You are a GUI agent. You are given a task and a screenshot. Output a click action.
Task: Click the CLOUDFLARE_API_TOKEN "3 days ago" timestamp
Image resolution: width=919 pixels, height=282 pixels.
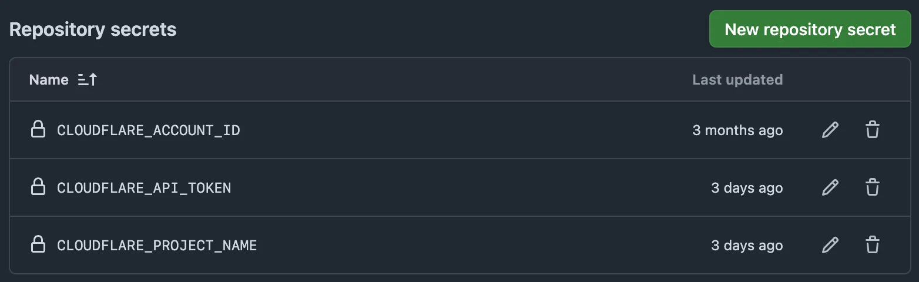point(747,188)
